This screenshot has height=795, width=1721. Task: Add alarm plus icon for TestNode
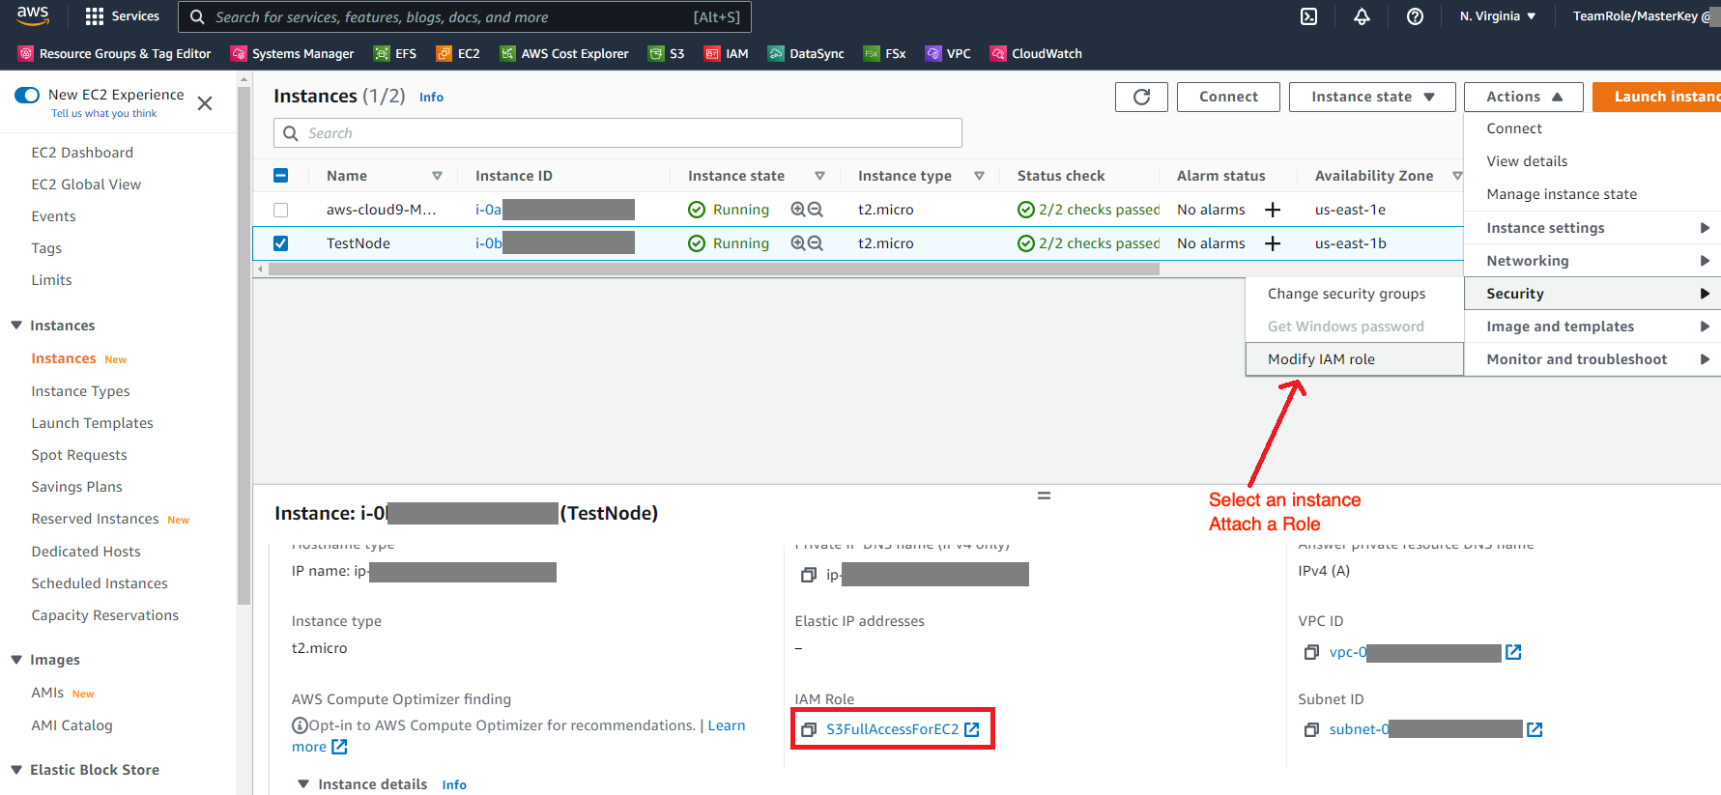coord(1273,243)
